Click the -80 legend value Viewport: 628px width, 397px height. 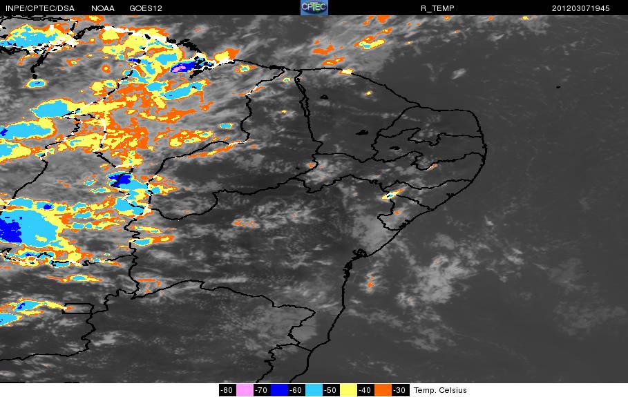coord(227,390)
